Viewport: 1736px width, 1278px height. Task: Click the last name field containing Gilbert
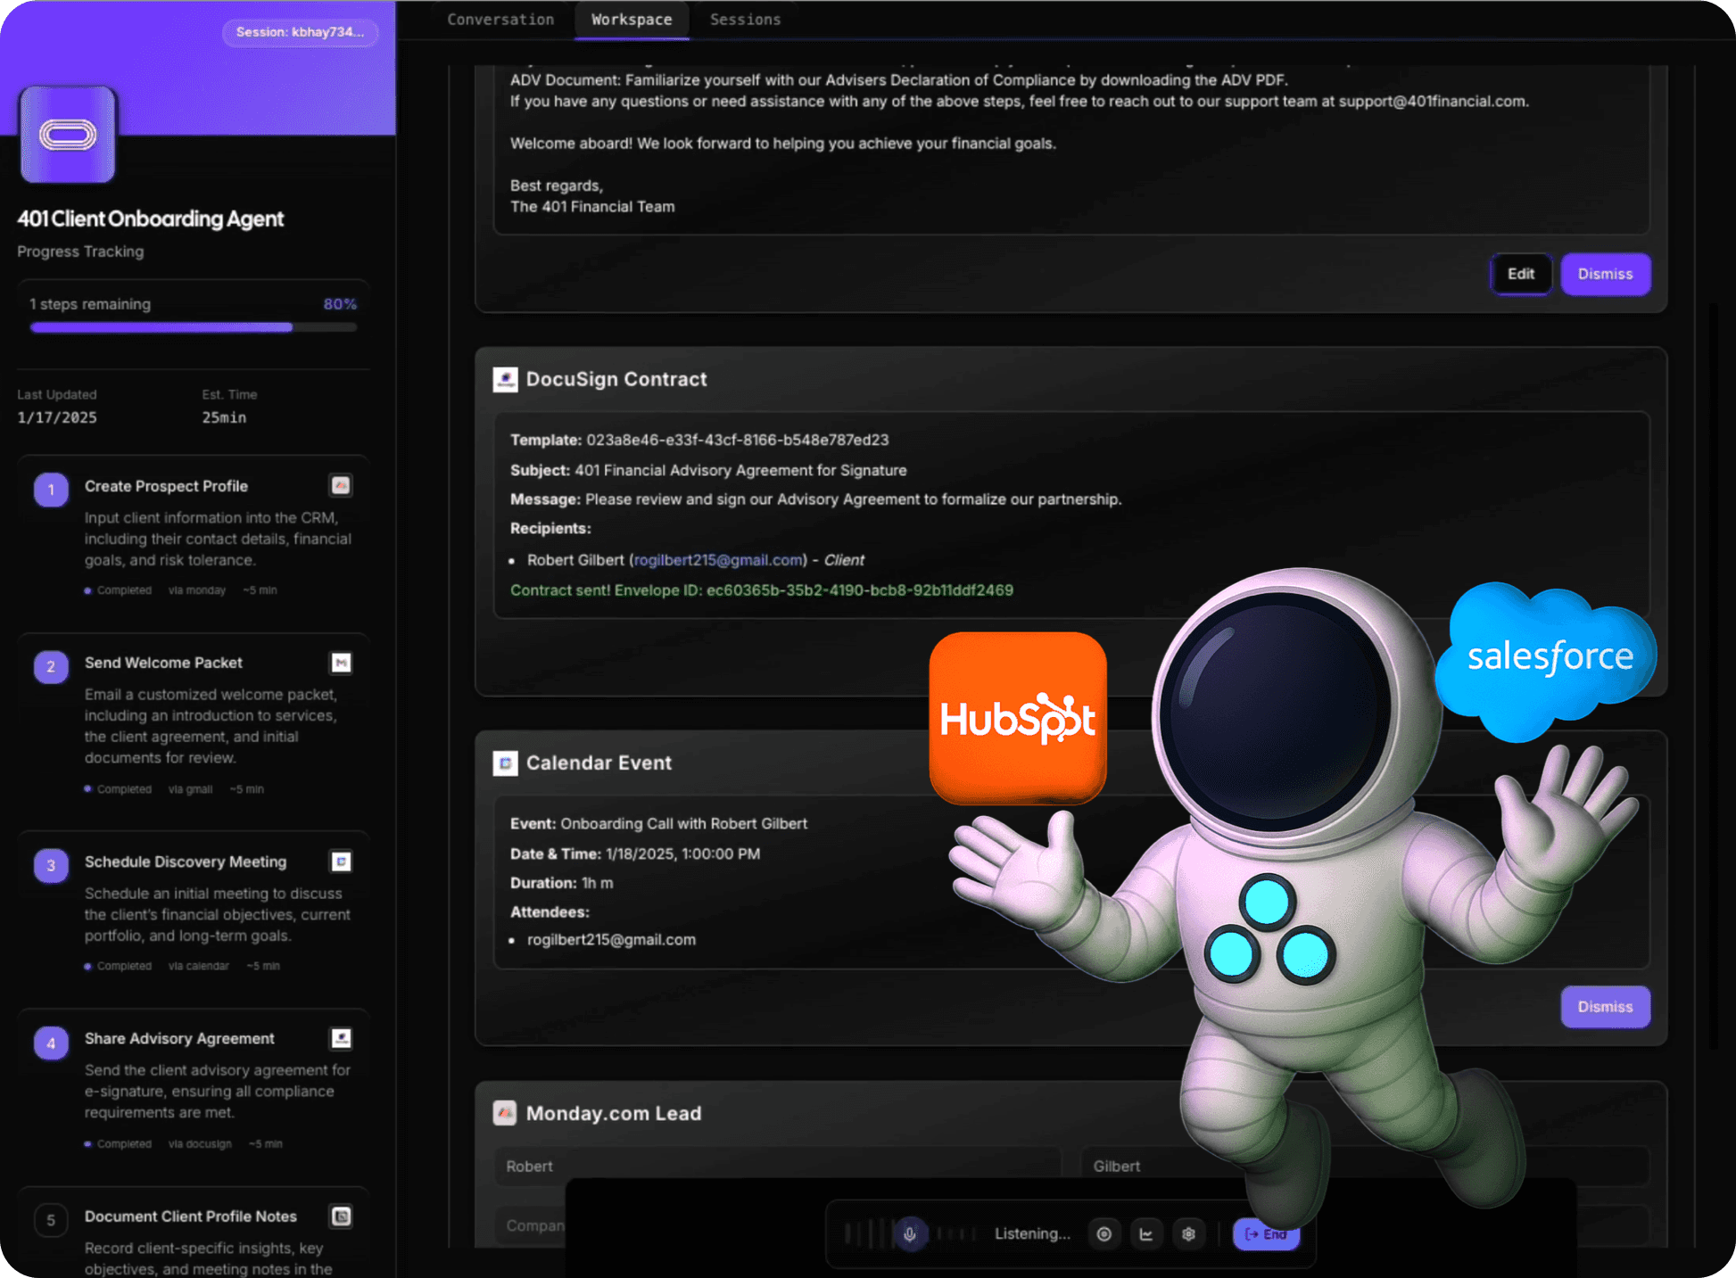(1365, 1167)
